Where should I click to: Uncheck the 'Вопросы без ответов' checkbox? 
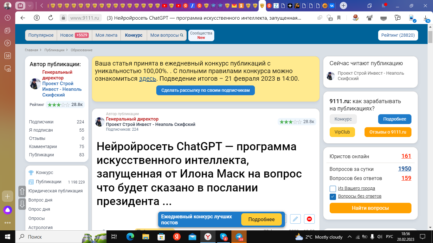click(x=333, y=196)
